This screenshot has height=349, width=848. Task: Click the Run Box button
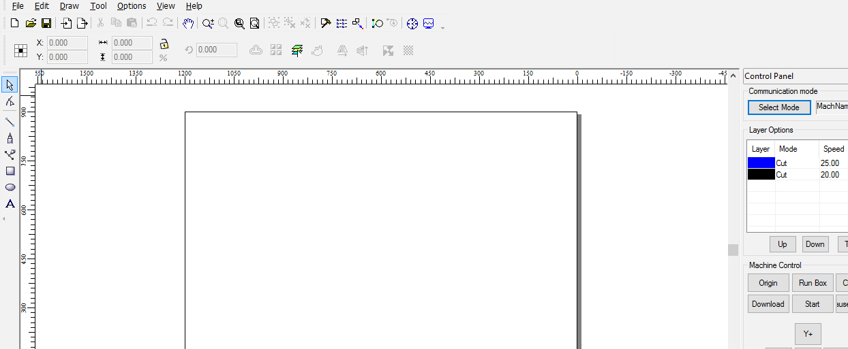(813, 283)
